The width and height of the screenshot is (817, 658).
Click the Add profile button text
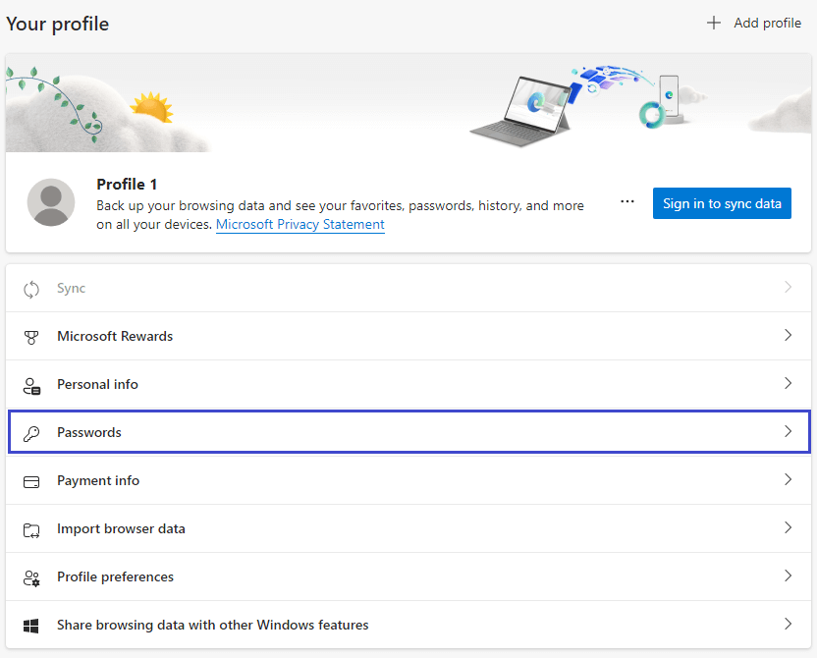[x=767, y=23]
